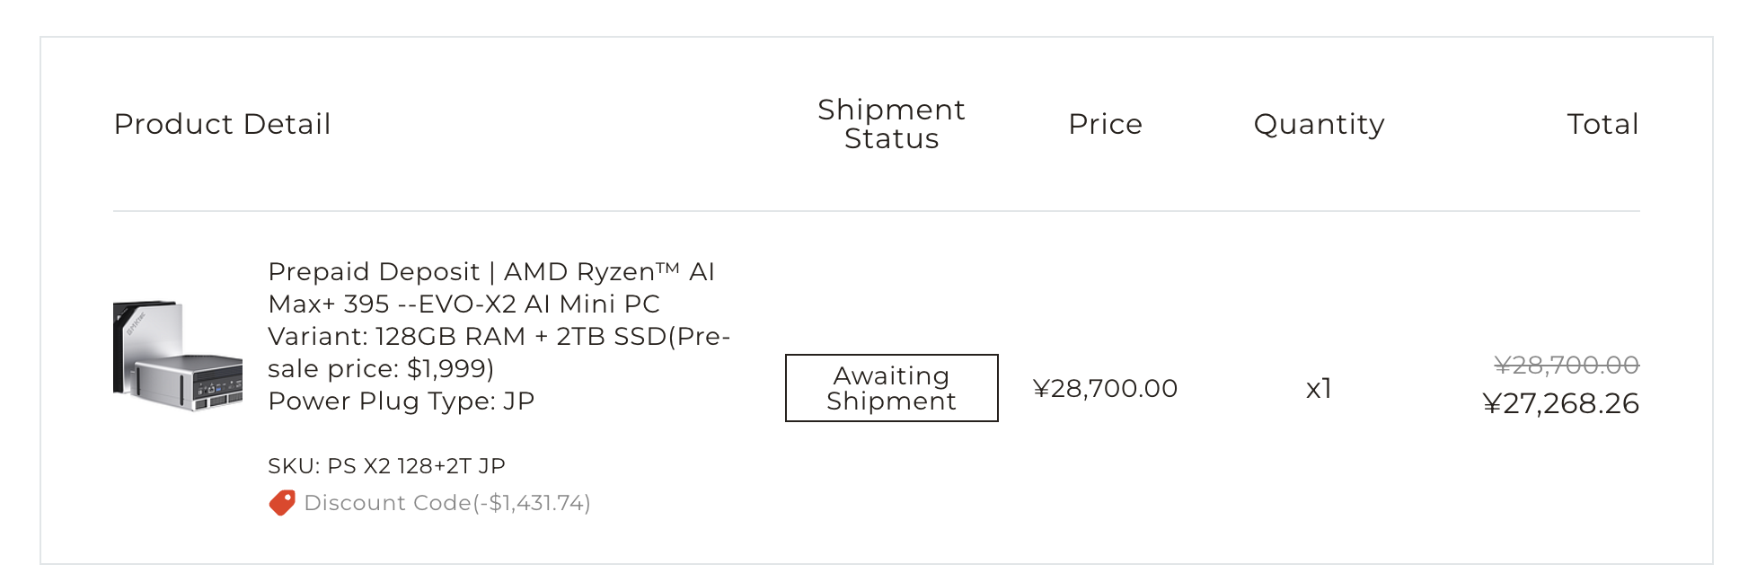Click the x1 quantity value
Viewport: 1739px width, 582px height.
coord(1319,389)
